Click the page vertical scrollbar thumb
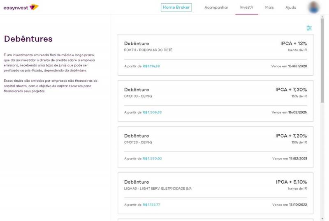329x221 pixels. [322, 60]
